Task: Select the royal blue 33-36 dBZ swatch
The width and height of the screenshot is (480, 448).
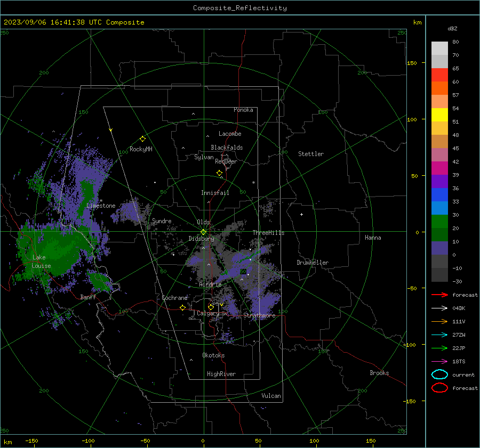Action: [439, 194]
